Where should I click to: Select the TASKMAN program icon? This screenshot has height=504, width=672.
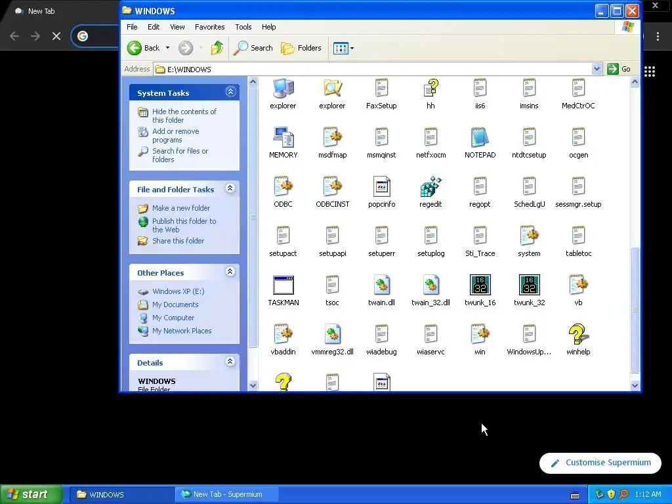click(x=283, y=285)
